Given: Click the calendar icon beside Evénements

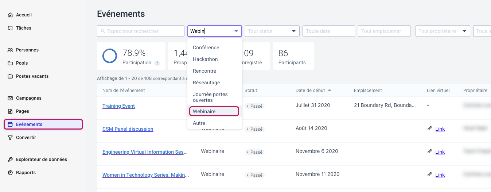Looking at the screenshot, I should [10, 124].
